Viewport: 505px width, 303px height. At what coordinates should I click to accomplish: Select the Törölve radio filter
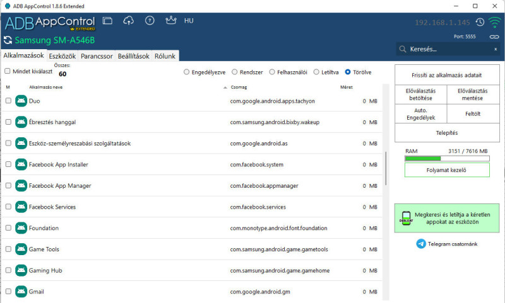348,72
